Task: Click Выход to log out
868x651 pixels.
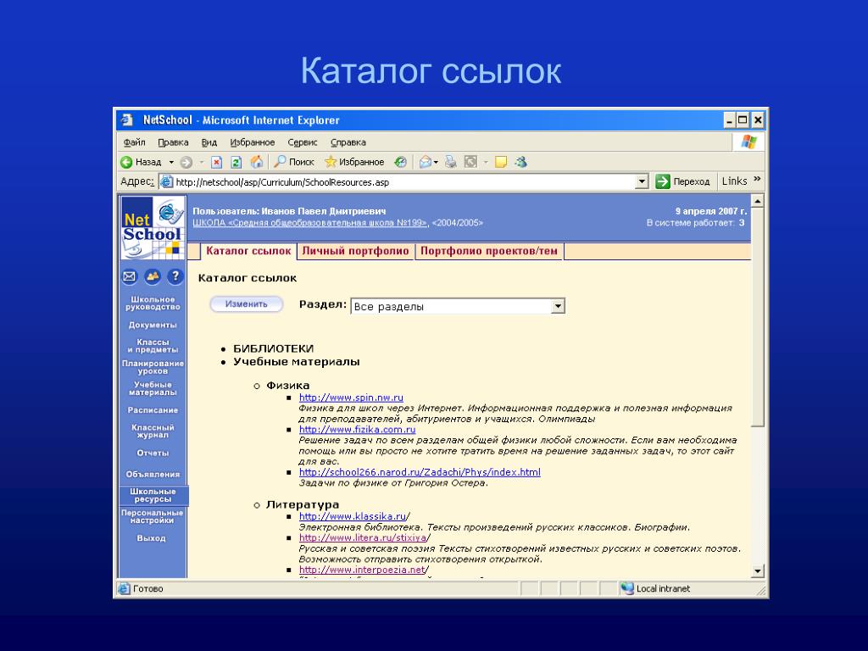Action: click(x=151, y=538)
